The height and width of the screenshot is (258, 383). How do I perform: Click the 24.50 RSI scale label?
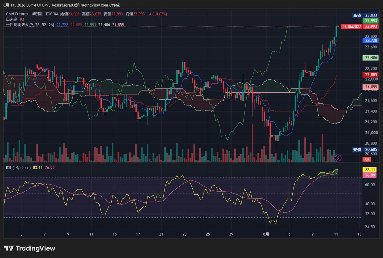[x=370, y=227]
